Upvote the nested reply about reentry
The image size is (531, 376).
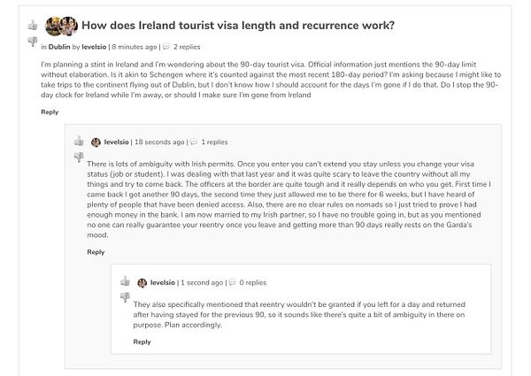124,282
